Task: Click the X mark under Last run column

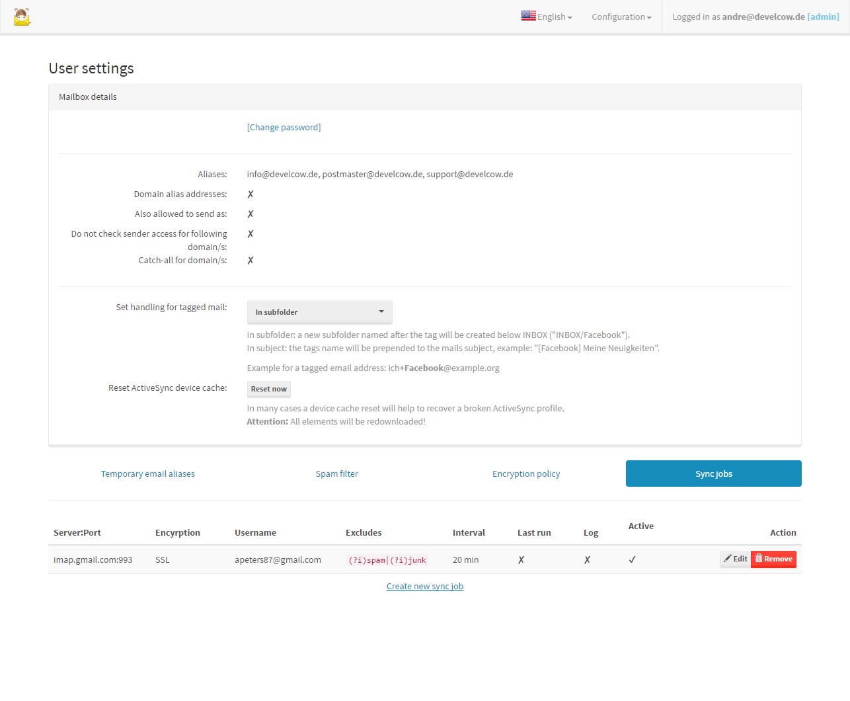Action: click(x=522, y=559)
